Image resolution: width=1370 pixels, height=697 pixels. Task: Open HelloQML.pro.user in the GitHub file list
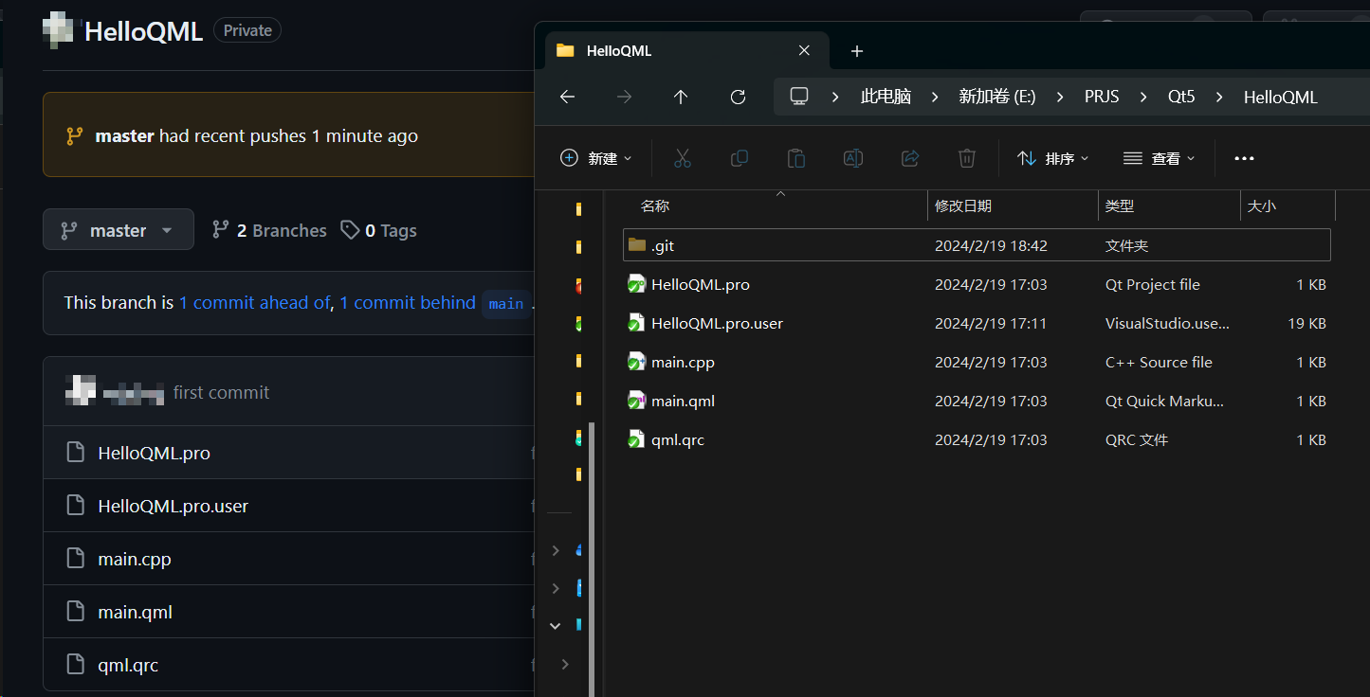[x=174, y=506]
